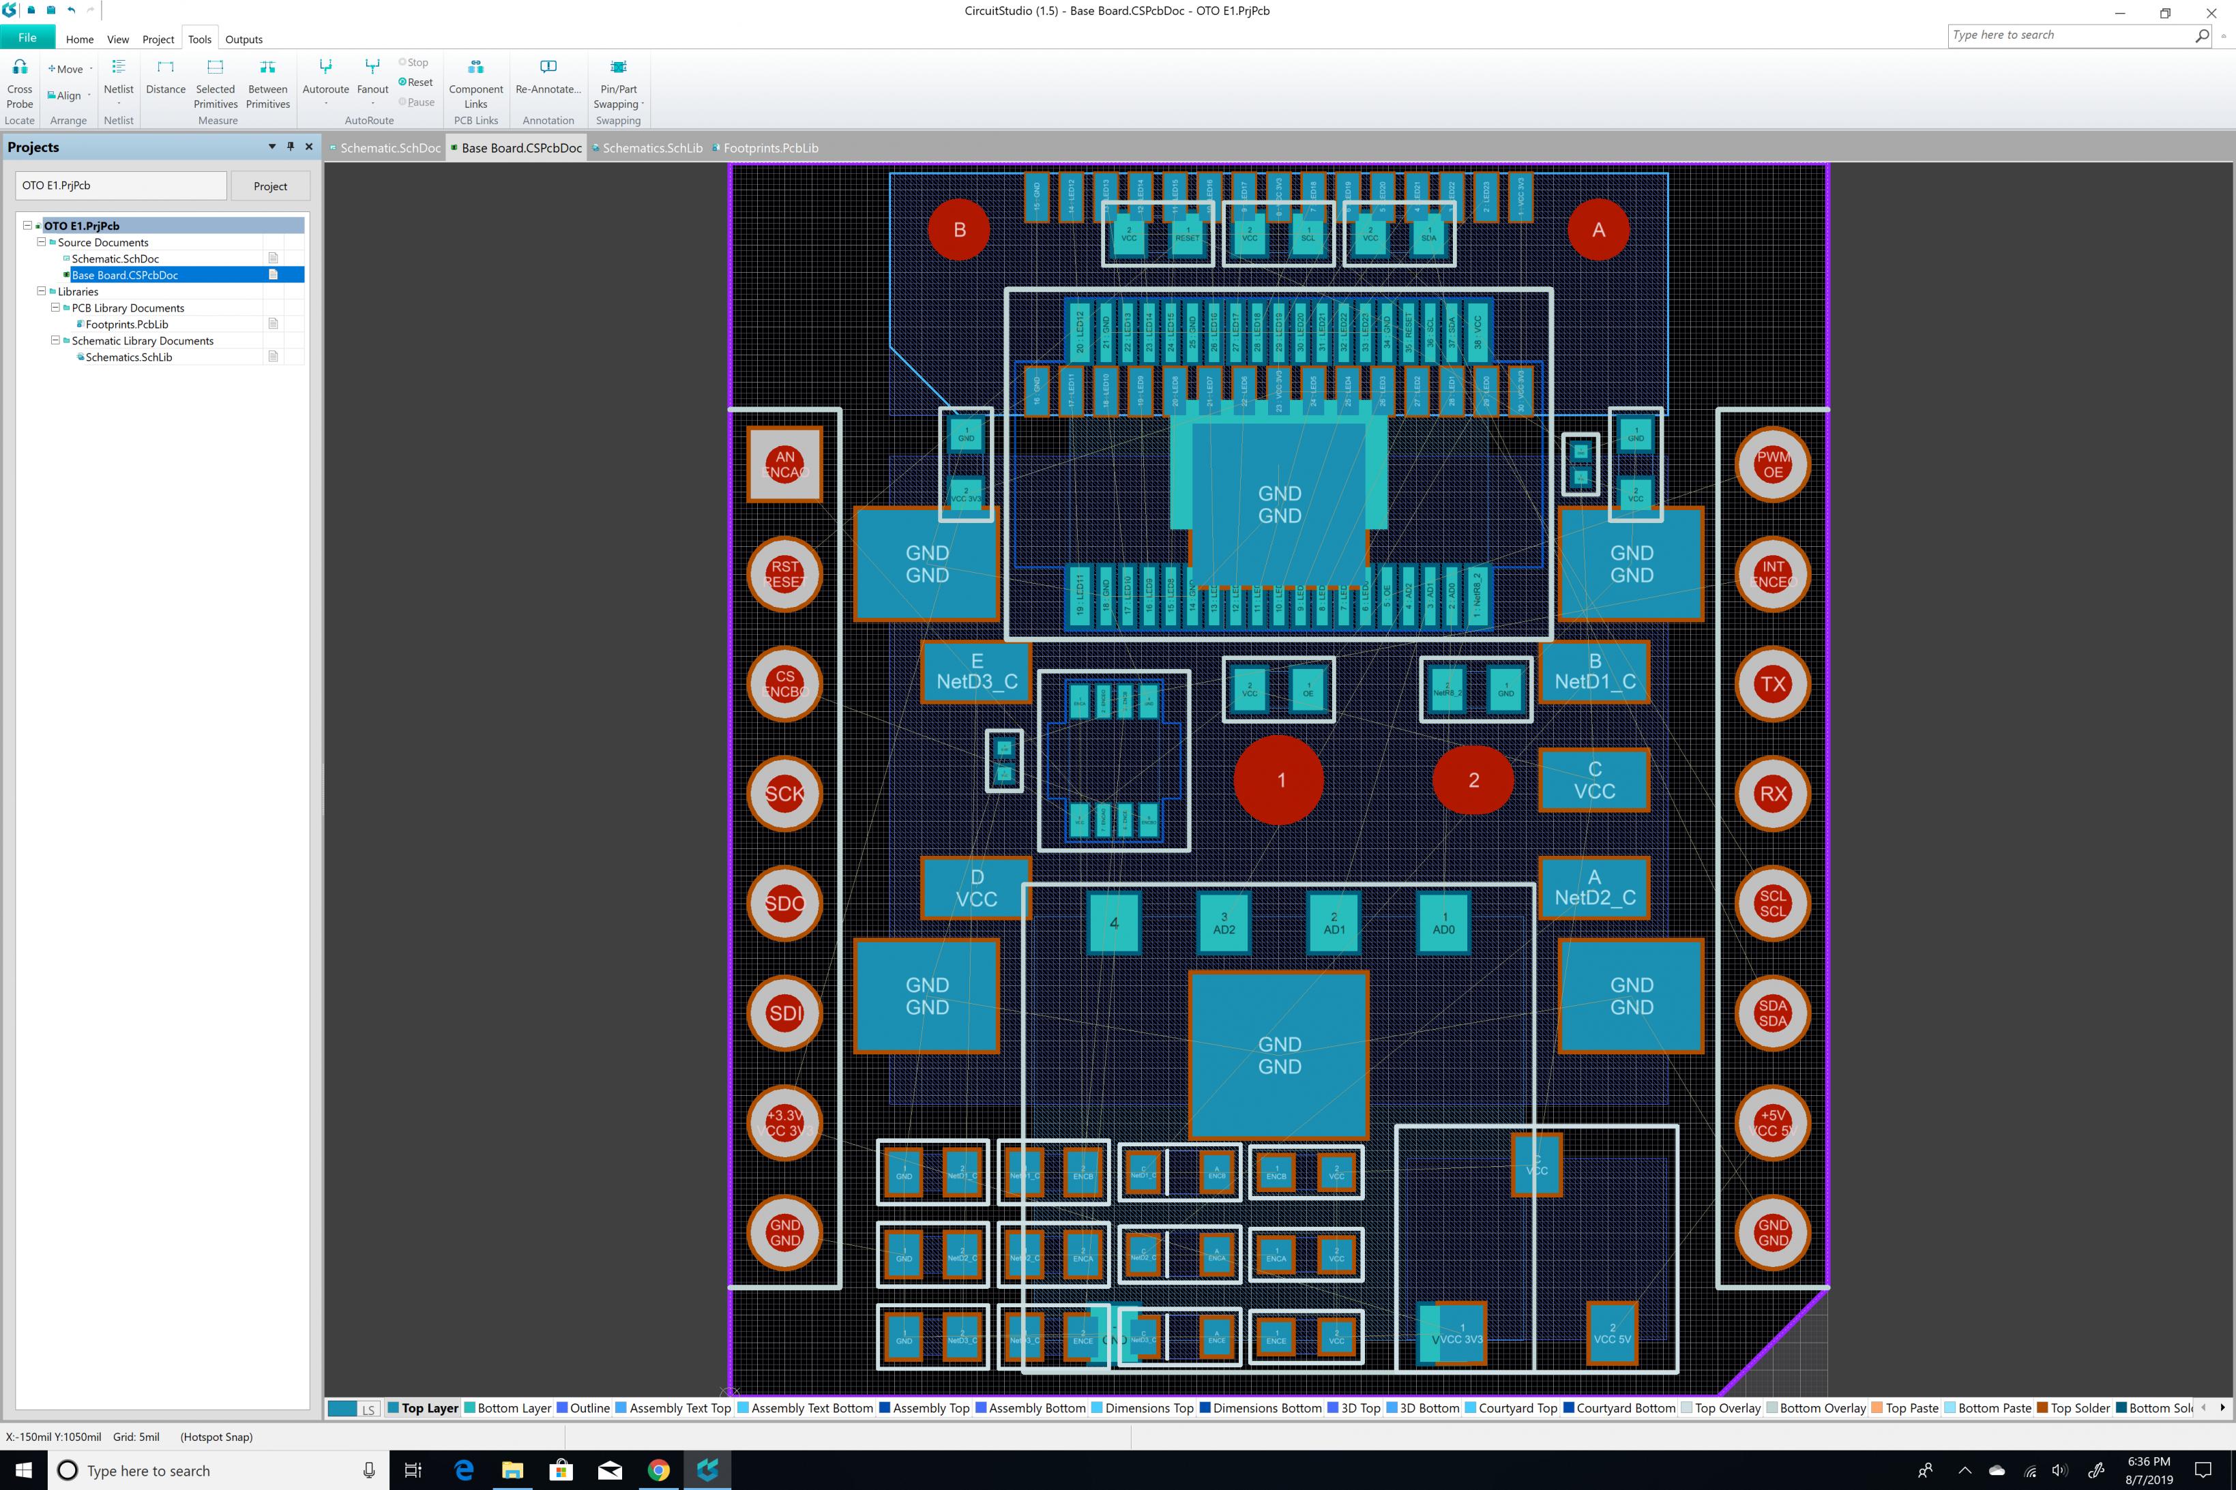This screenshot has height=1490, width=2236.
Task: Click the open document icon in quick access bar
Action: point(31,10)
